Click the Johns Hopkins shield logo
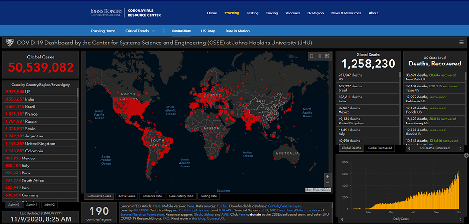The width and height of the screenshot is (469, 224). (x=9, y=43)
